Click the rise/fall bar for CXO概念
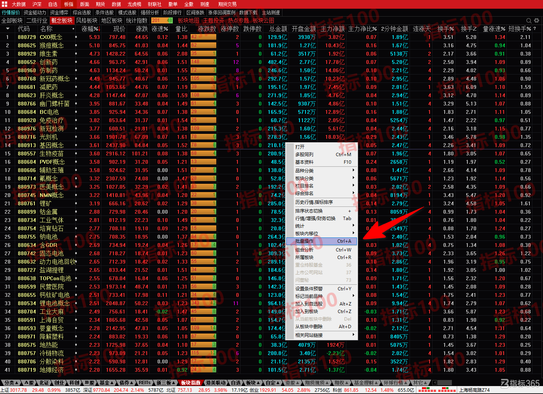 [203, 37]
